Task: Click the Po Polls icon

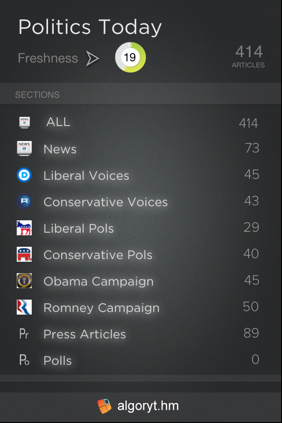Action: pyautogui.click(x=24, y=360)
